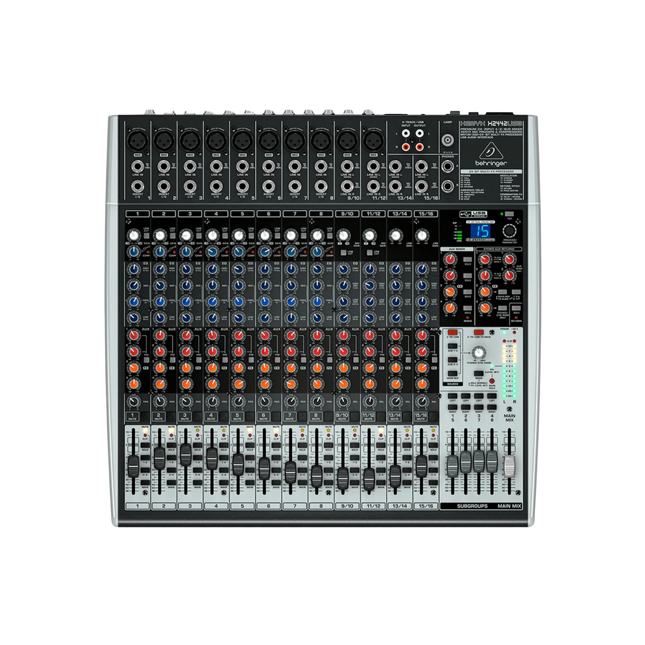Toggle the red 2-TR/USB TO MAIN button
Viewport: 645px width, 645px height.
click(x=479, y=333)
